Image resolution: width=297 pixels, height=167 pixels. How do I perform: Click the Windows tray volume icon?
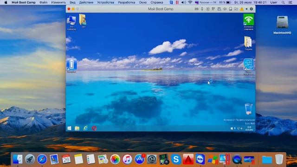(x=241, y=128)
